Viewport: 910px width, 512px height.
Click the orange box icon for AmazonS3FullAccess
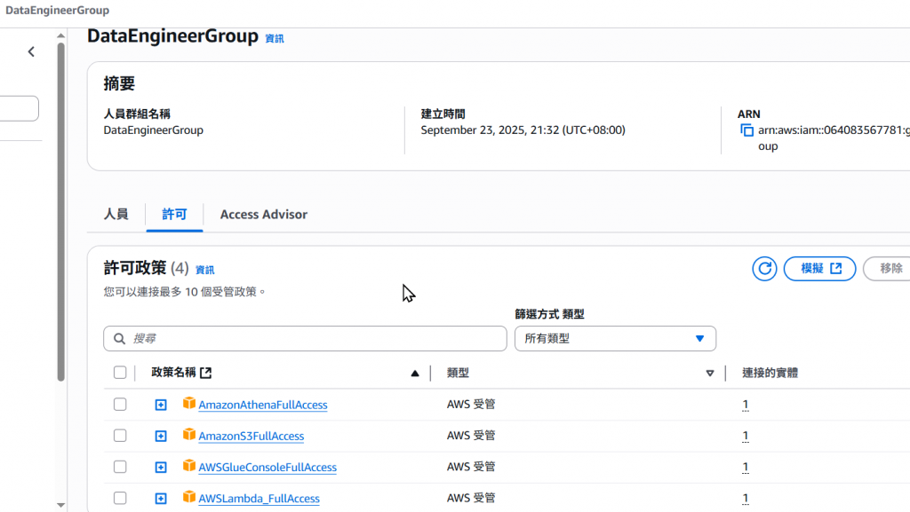[188, 435]
